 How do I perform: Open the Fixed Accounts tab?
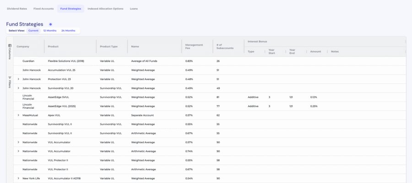[43, 9]
